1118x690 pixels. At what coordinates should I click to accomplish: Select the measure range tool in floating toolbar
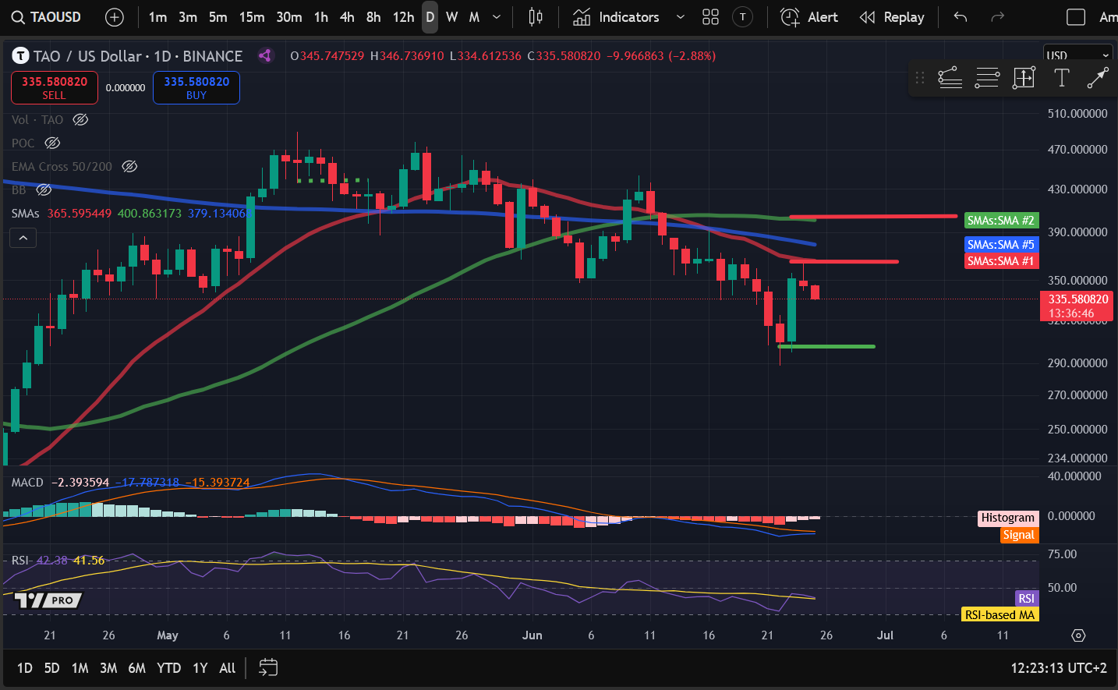click(x=1024, y=77)
